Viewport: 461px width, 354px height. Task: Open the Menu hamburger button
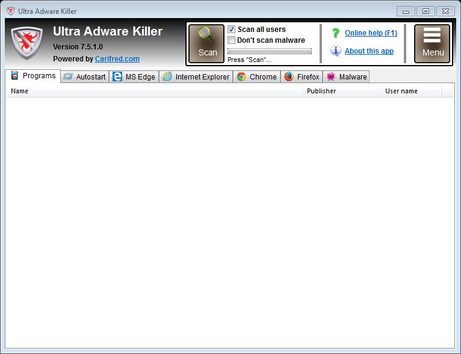(x=432, y=43)
